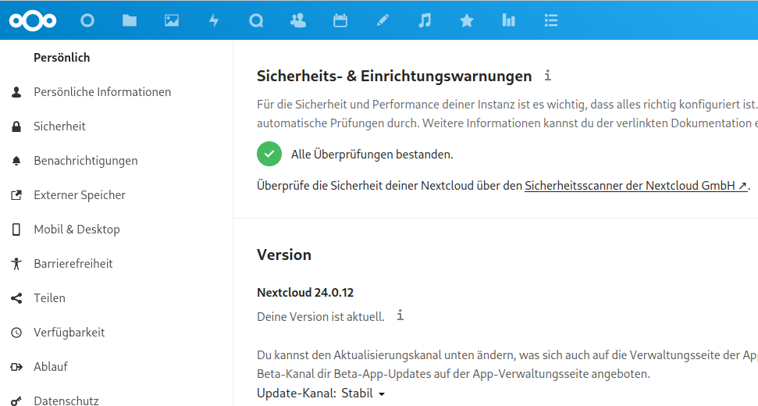Click the person icon for Persönliche Informationen
The height and width of the screenshot is (406, 758).
coord(16,92)
